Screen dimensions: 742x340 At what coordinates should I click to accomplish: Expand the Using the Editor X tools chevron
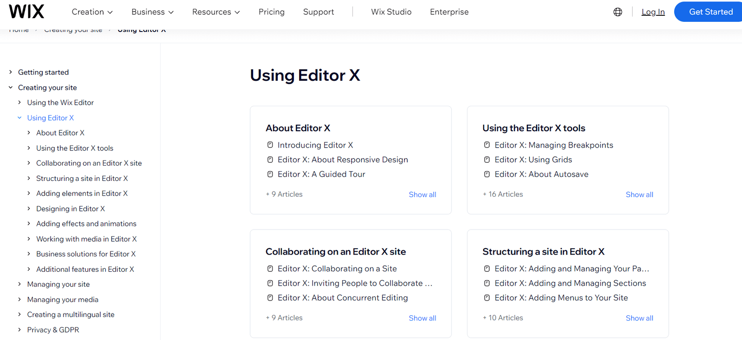coord(29,148)
